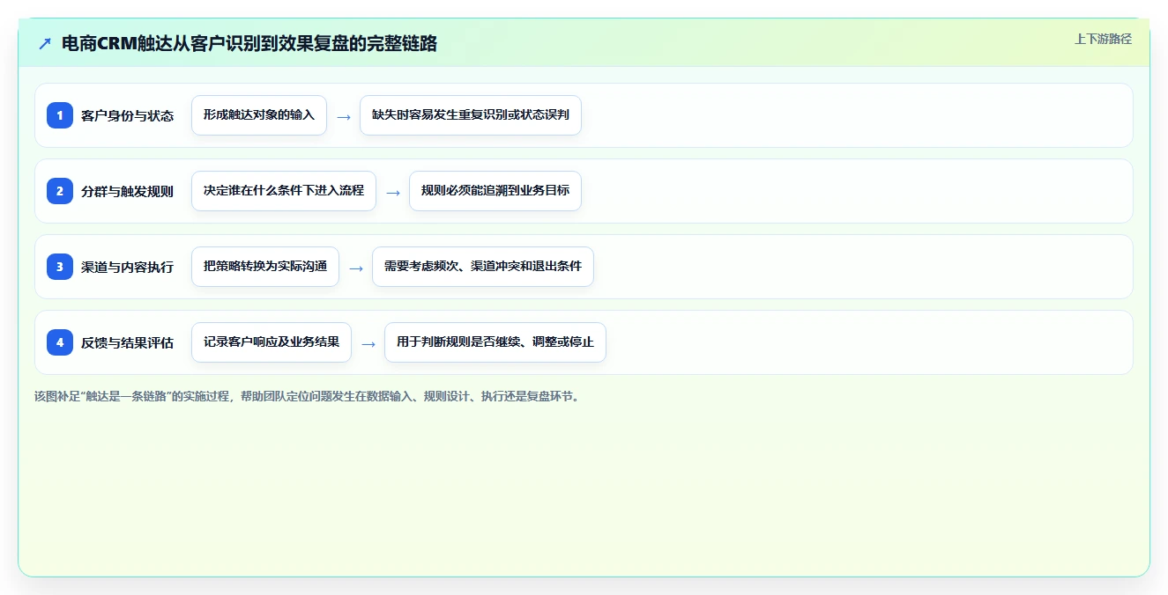Click the 形成触达对象的输入 box

[x=259, y=115]
